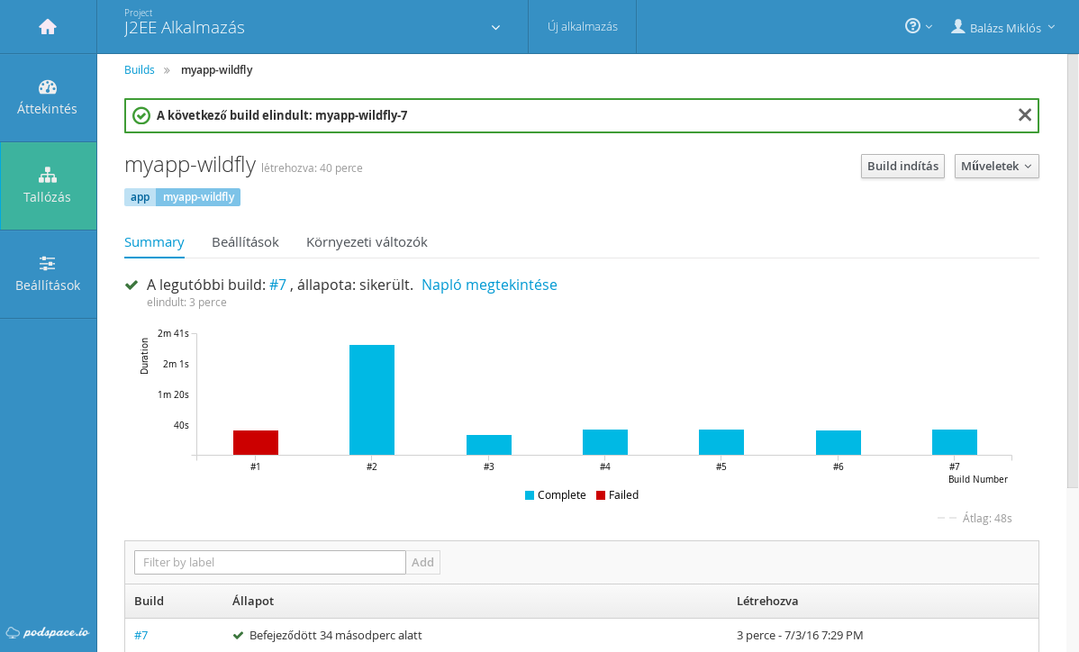Navigate to the Builds breadcrumb
The width and height of the screenshot is (1079, 652).
[139, 69]
